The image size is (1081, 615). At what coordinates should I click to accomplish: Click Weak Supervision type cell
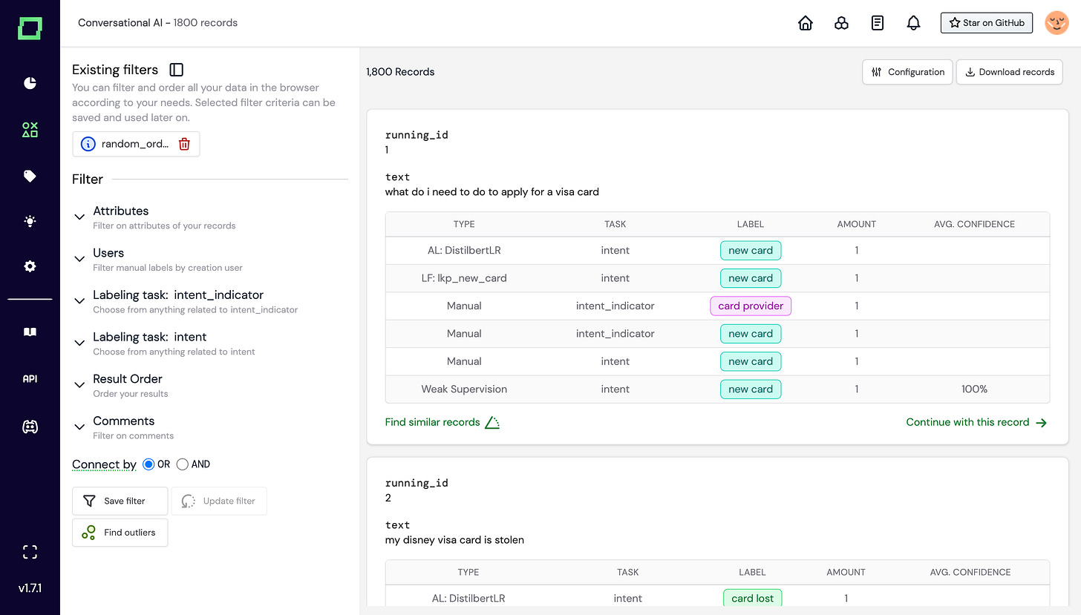pos(464,389)
